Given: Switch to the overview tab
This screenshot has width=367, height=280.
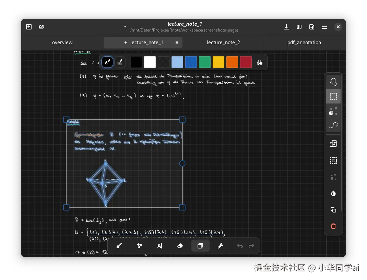Looking at the screenshot, I should (62, 42).
